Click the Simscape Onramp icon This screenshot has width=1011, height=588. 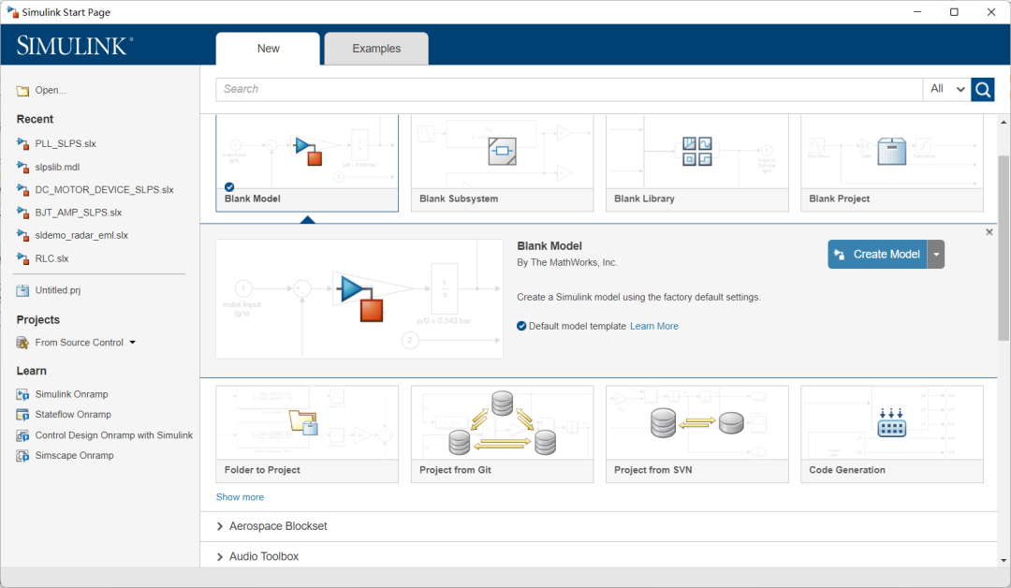pos(22,456)
